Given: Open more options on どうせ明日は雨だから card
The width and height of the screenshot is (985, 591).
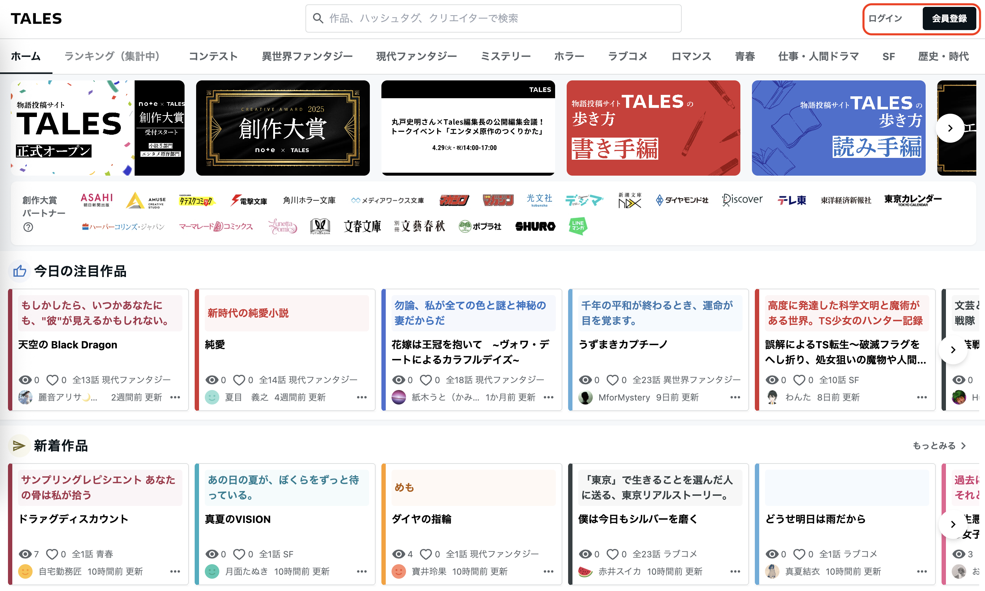Looking at the screenshot, I should [922, 571].
